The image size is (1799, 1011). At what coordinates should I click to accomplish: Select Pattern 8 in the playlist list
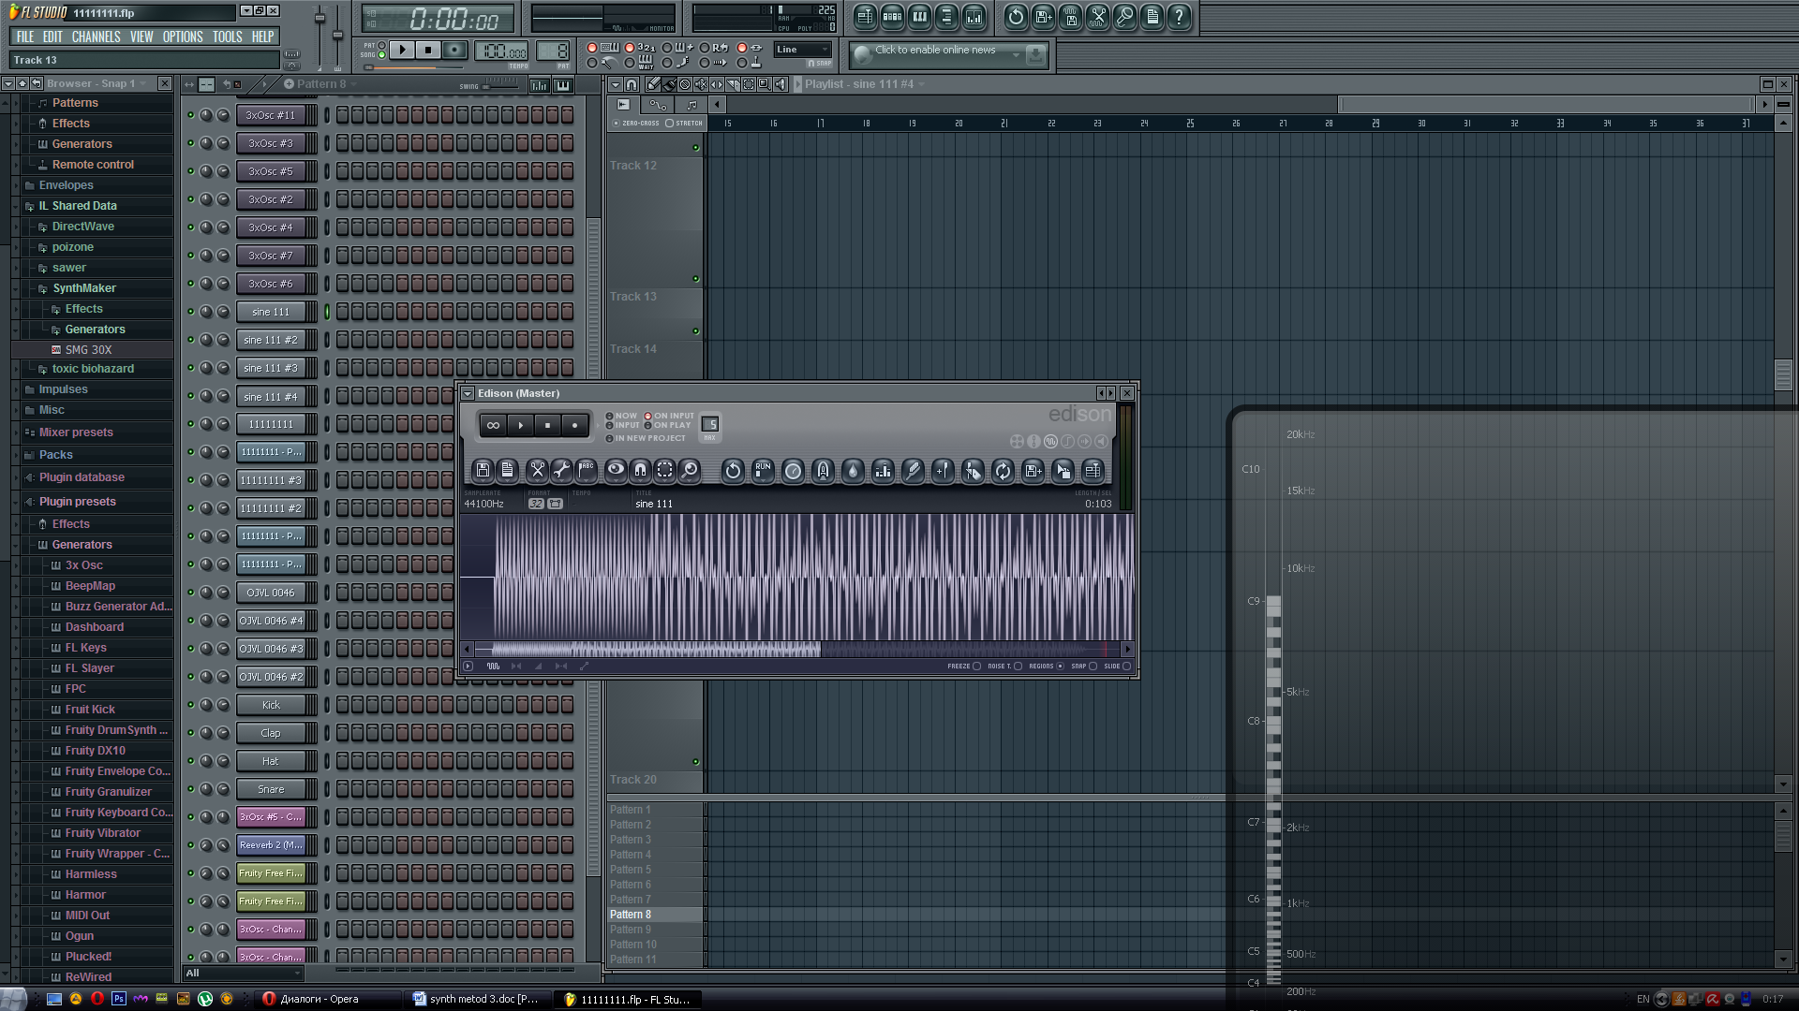coord(654,915)
